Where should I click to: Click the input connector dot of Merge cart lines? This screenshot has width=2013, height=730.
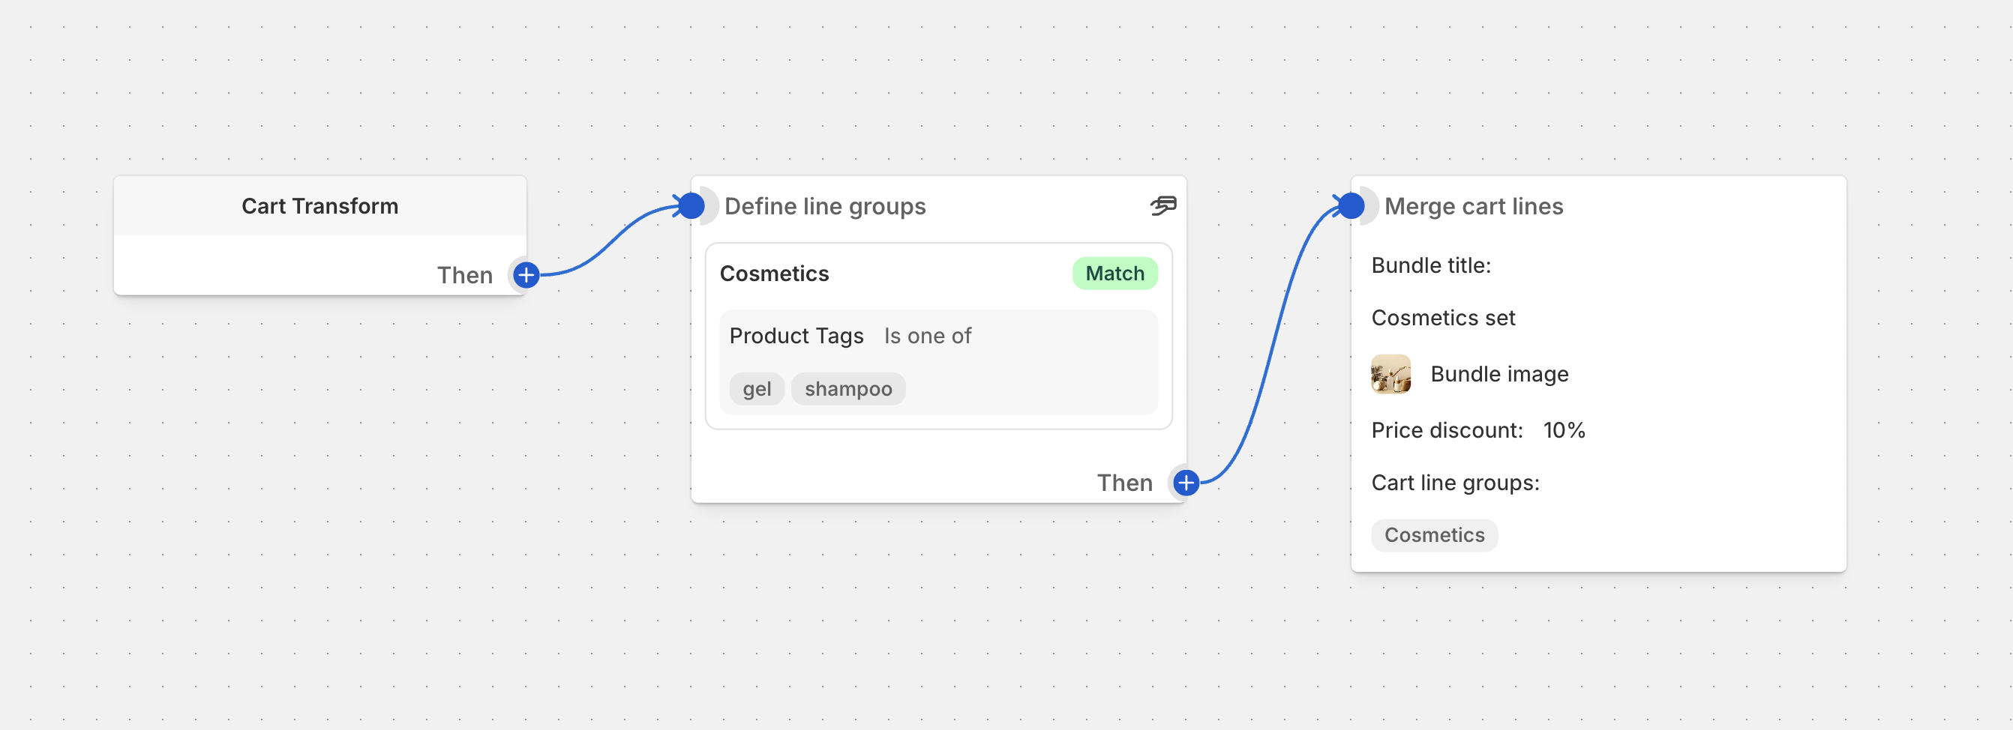tap(1351, 206)
